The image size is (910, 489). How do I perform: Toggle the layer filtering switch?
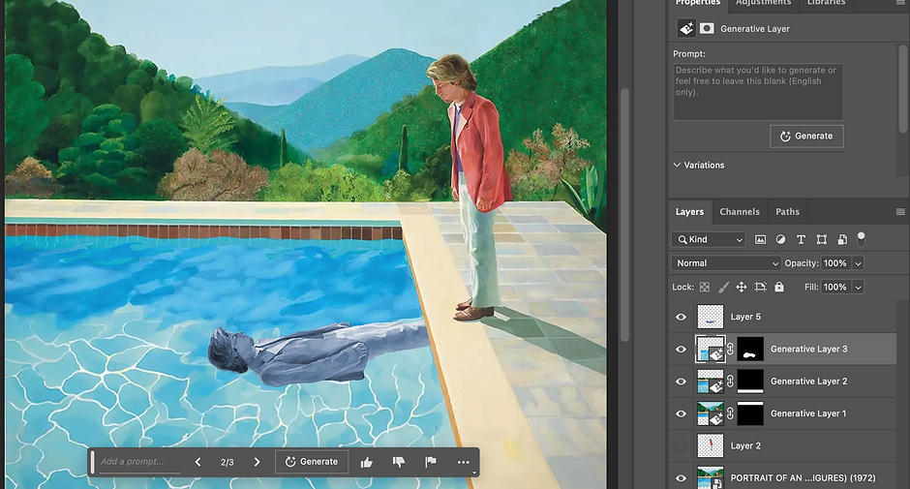coord(862,238)
